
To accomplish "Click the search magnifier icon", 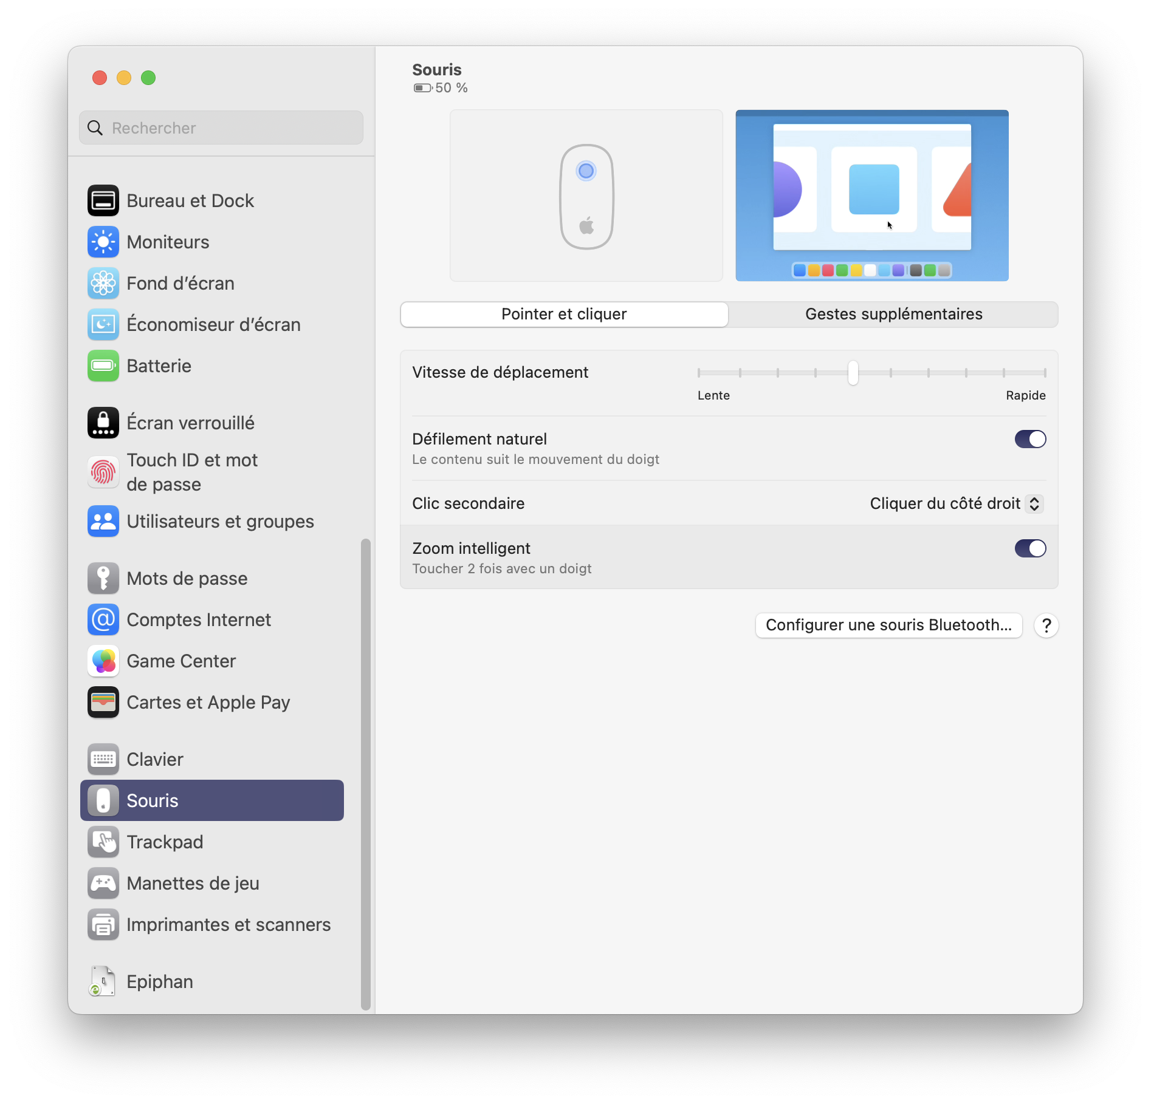I will click(95, 128).
